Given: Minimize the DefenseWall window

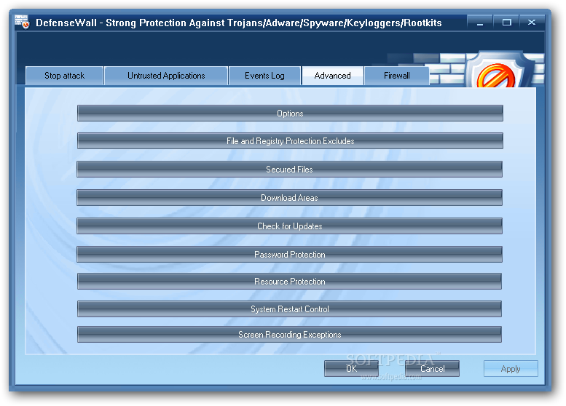Looking at the screenshot, I should pos(480,23).
